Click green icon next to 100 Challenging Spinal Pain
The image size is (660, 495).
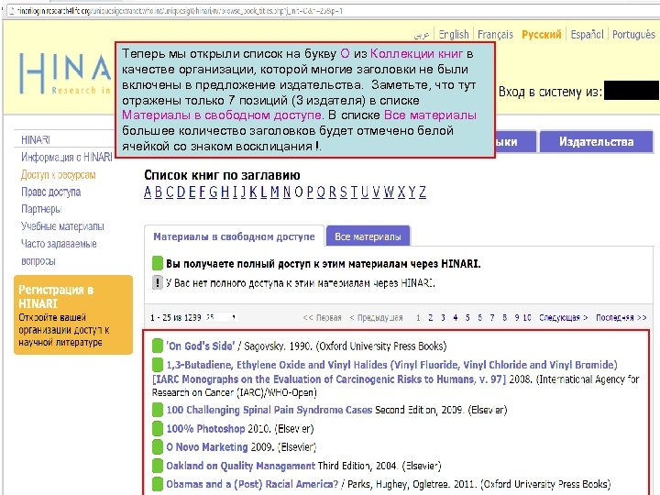pyautogui.click(x=158, y=410)
